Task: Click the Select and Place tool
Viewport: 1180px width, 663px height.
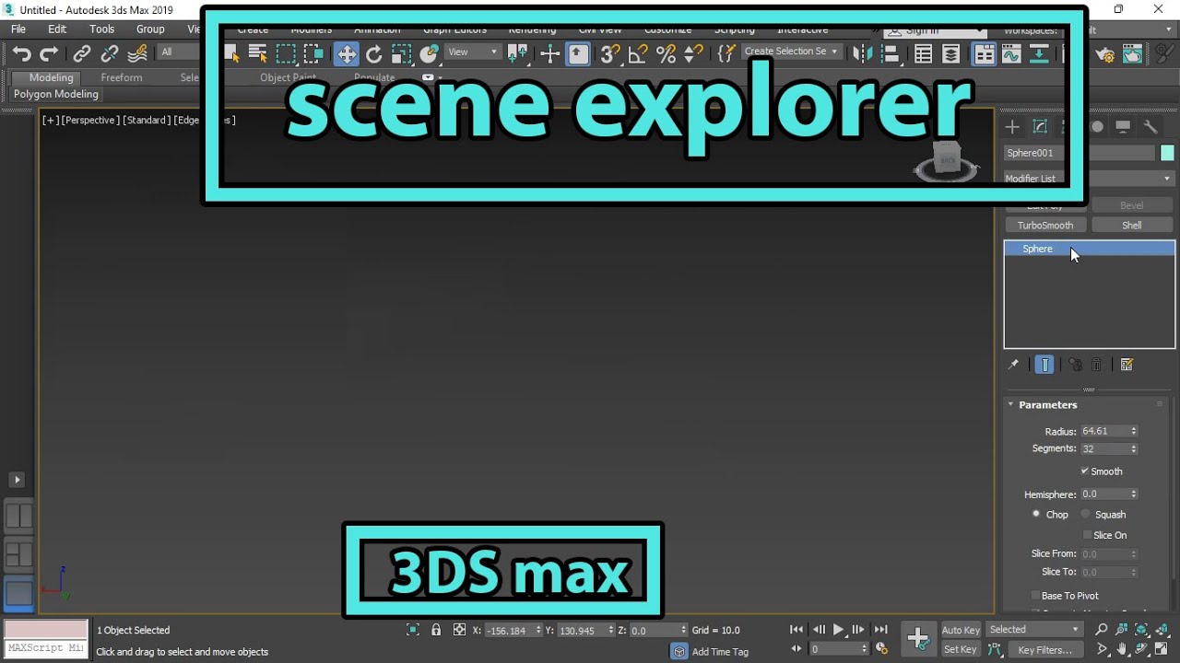Action: 429,54
